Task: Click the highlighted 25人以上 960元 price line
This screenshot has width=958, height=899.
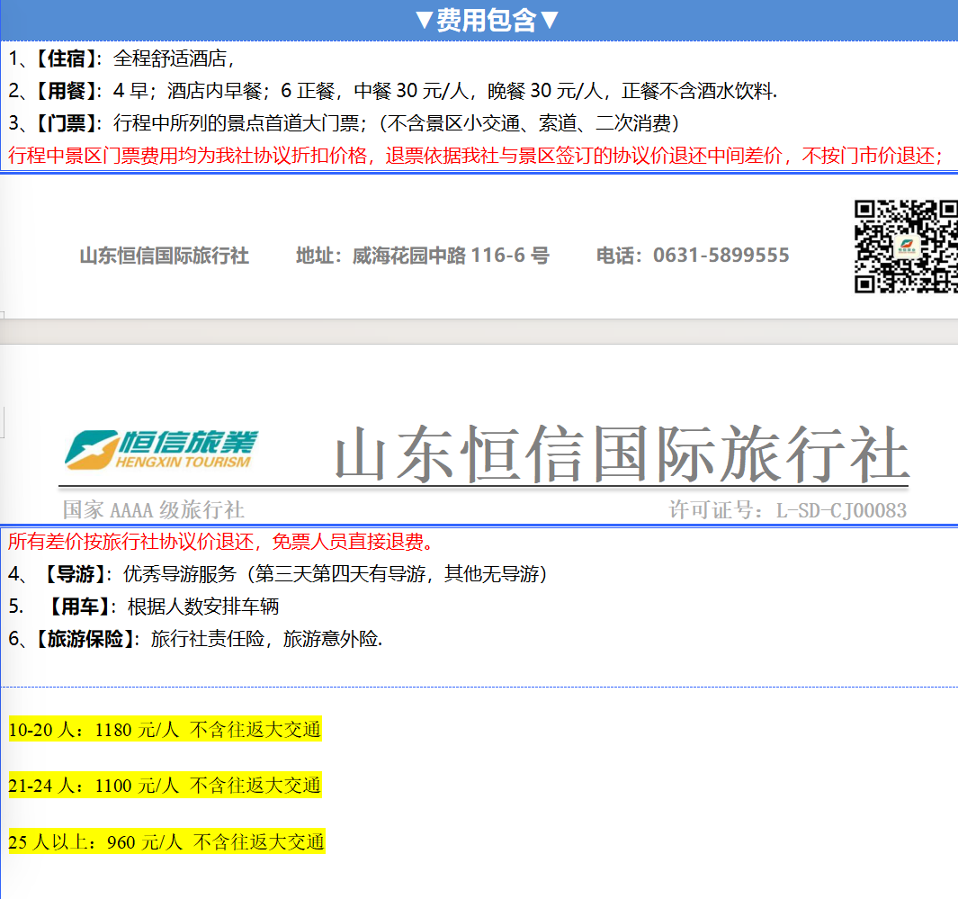Action: pos(166,842)
